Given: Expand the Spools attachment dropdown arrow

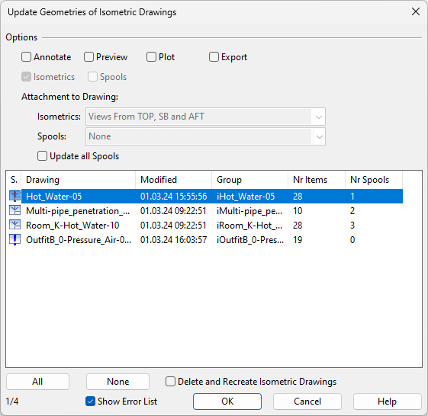Looking at the screenshot, I should [319, 136].
